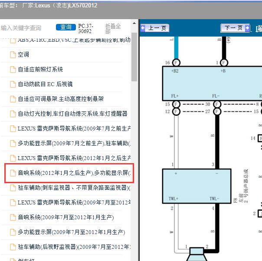Open 自适应可调悬架,主动高度控制悬架 entry

pyautogui.click(x=61, y=99)
